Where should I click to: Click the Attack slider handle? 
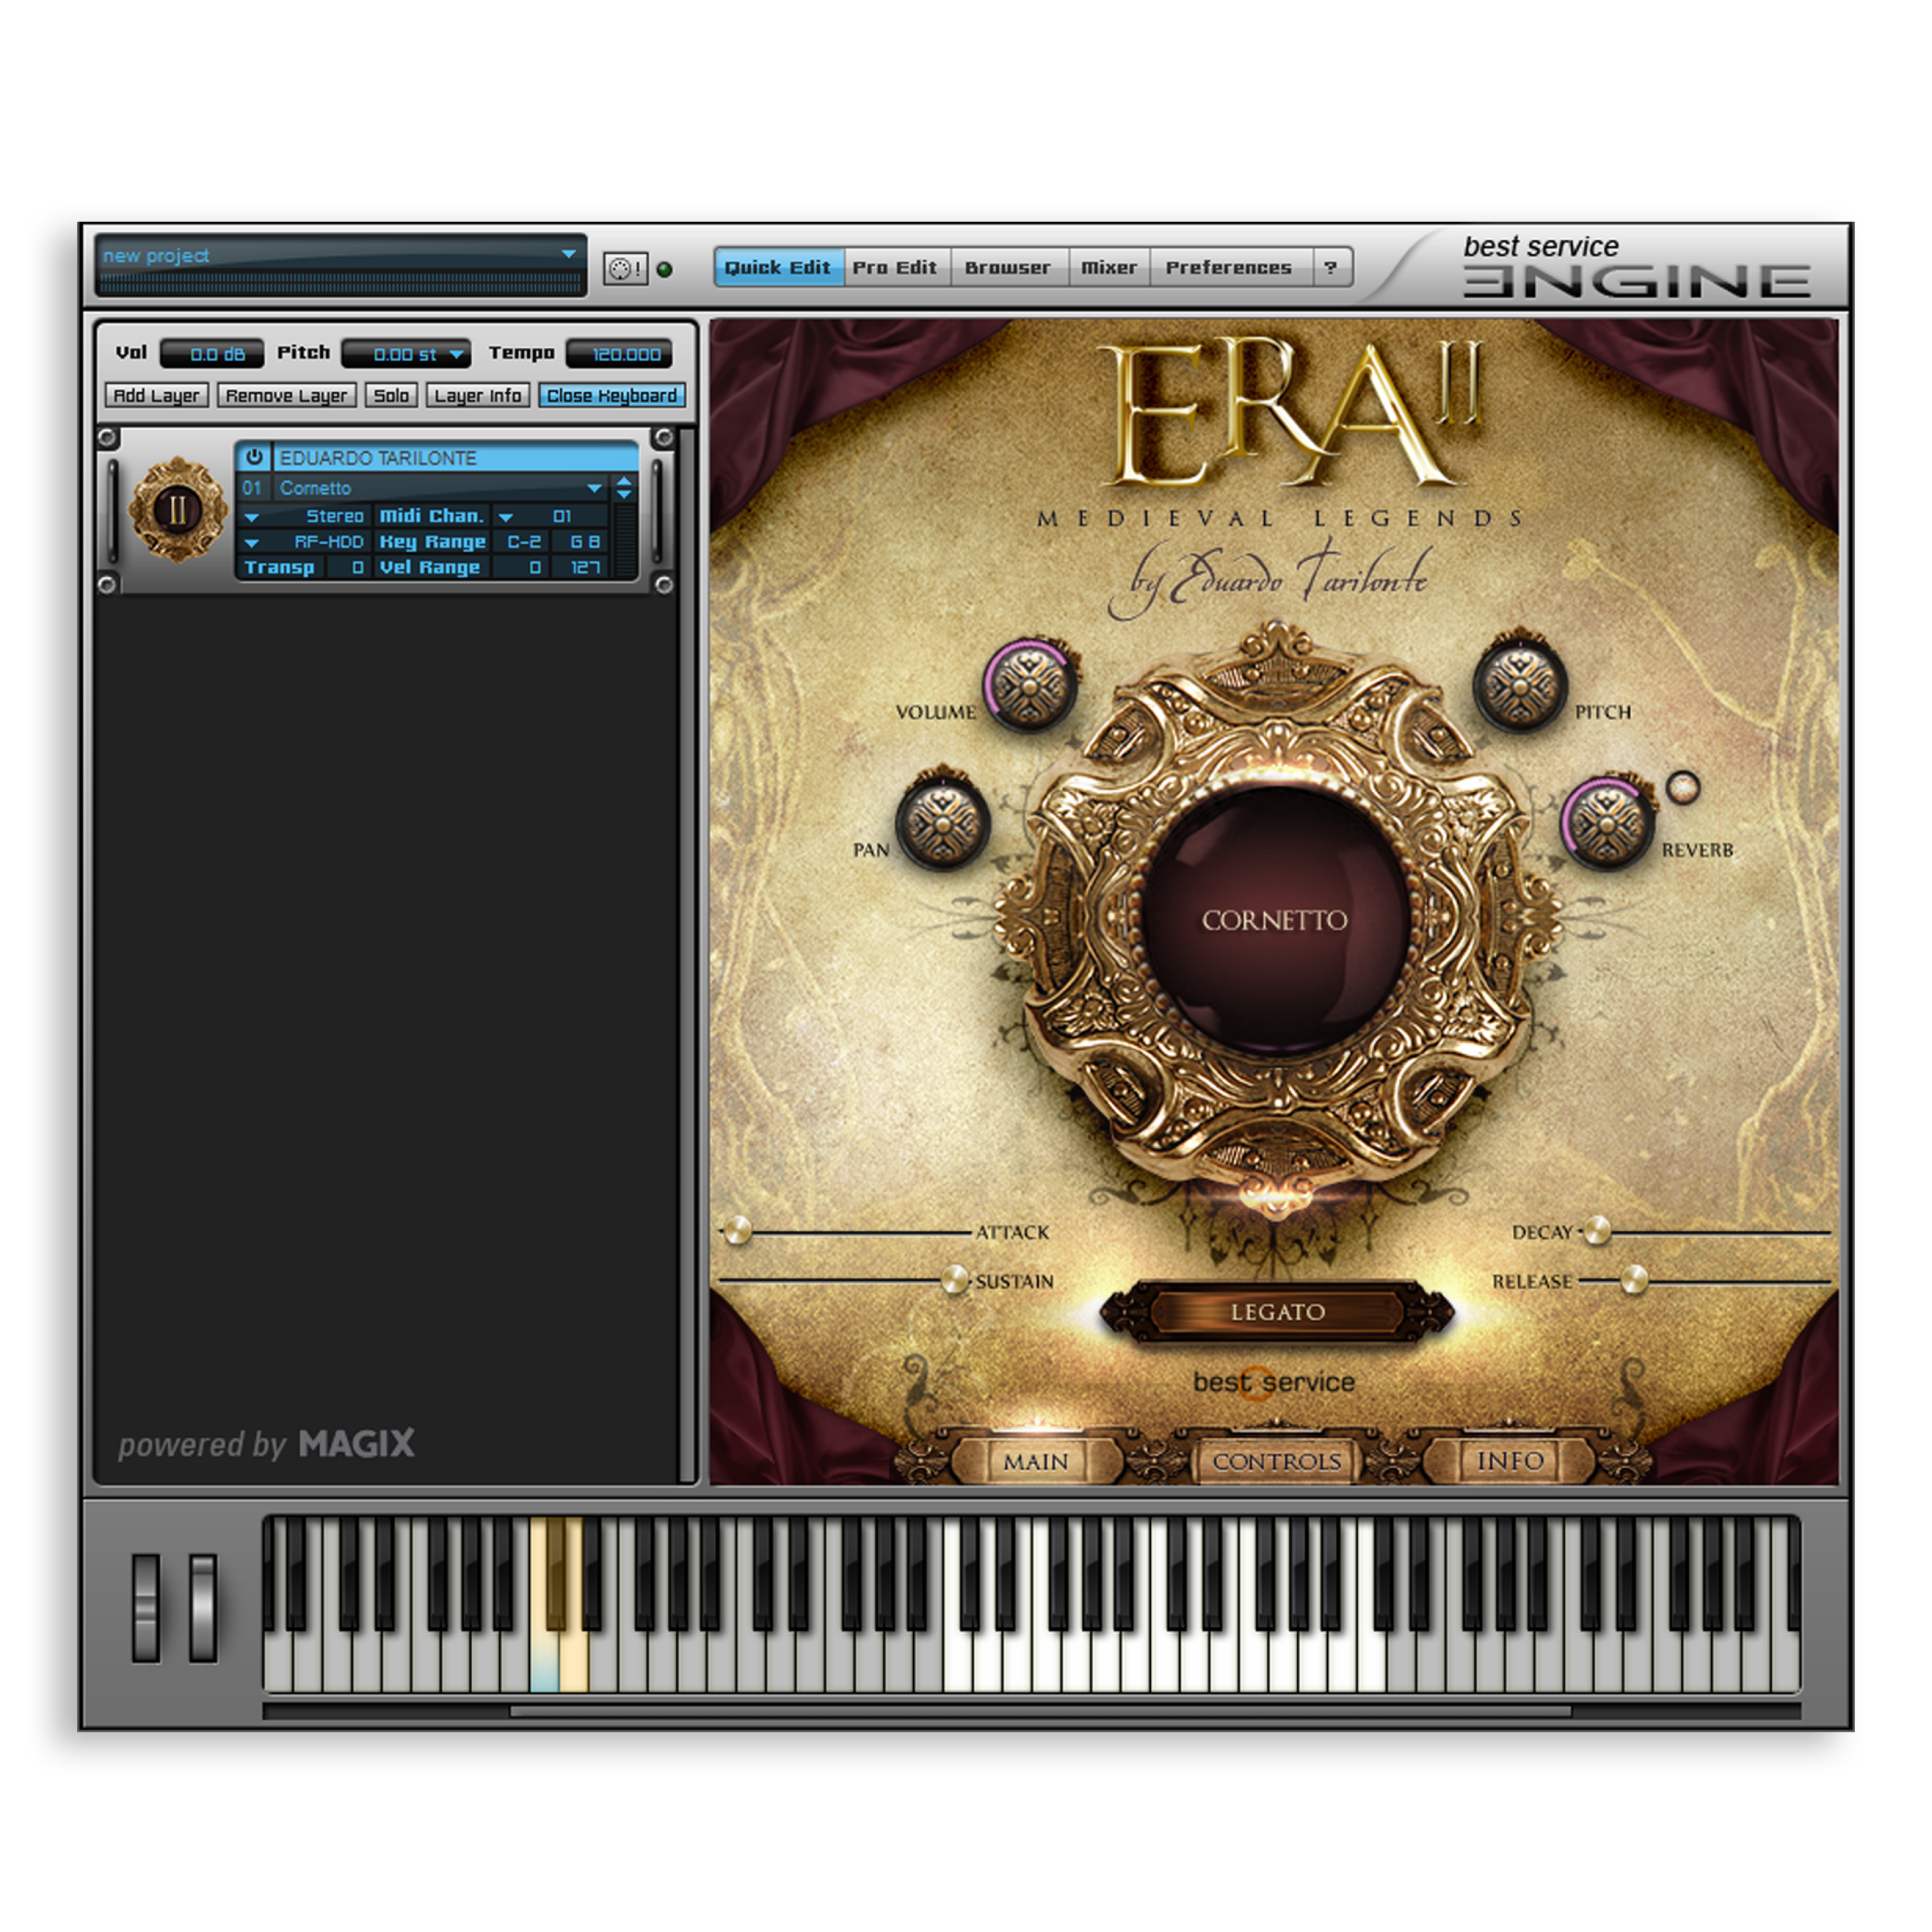(x=737, y=1231)
